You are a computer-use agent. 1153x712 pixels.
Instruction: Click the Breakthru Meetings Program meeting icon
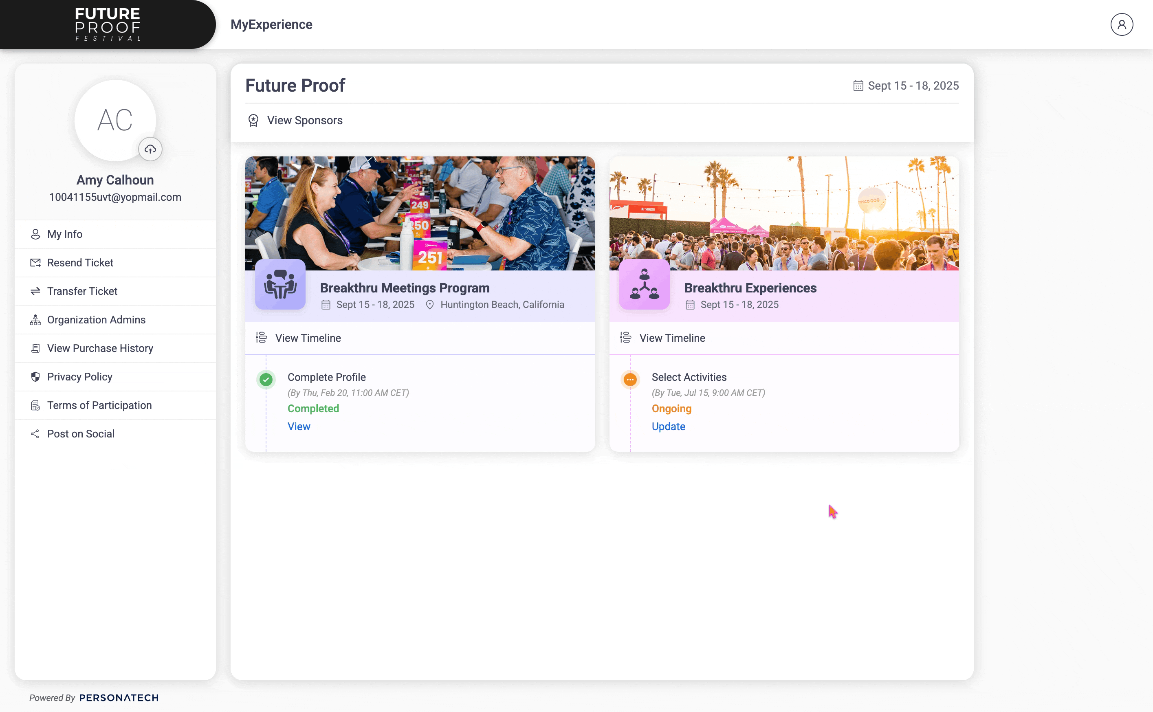point(280,284)
